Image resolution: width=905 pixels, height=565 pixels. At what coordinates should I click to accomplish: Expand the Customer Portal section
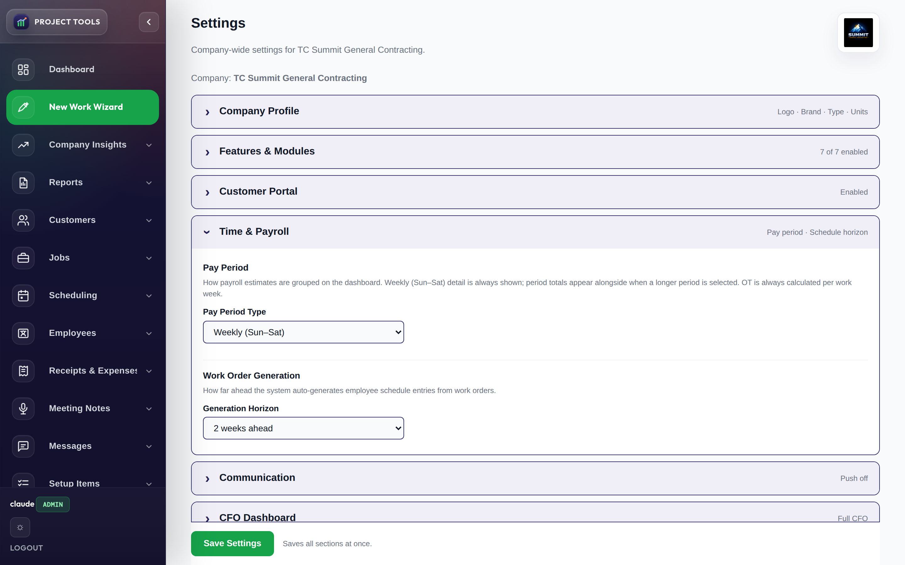tap(535, 192)
